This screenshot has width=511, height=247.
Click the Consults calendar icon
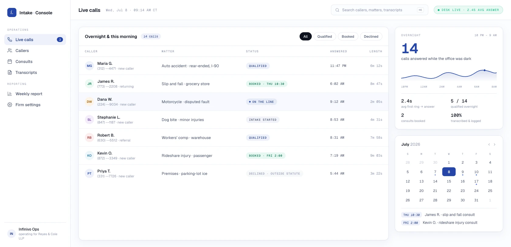tap(10, 61)
